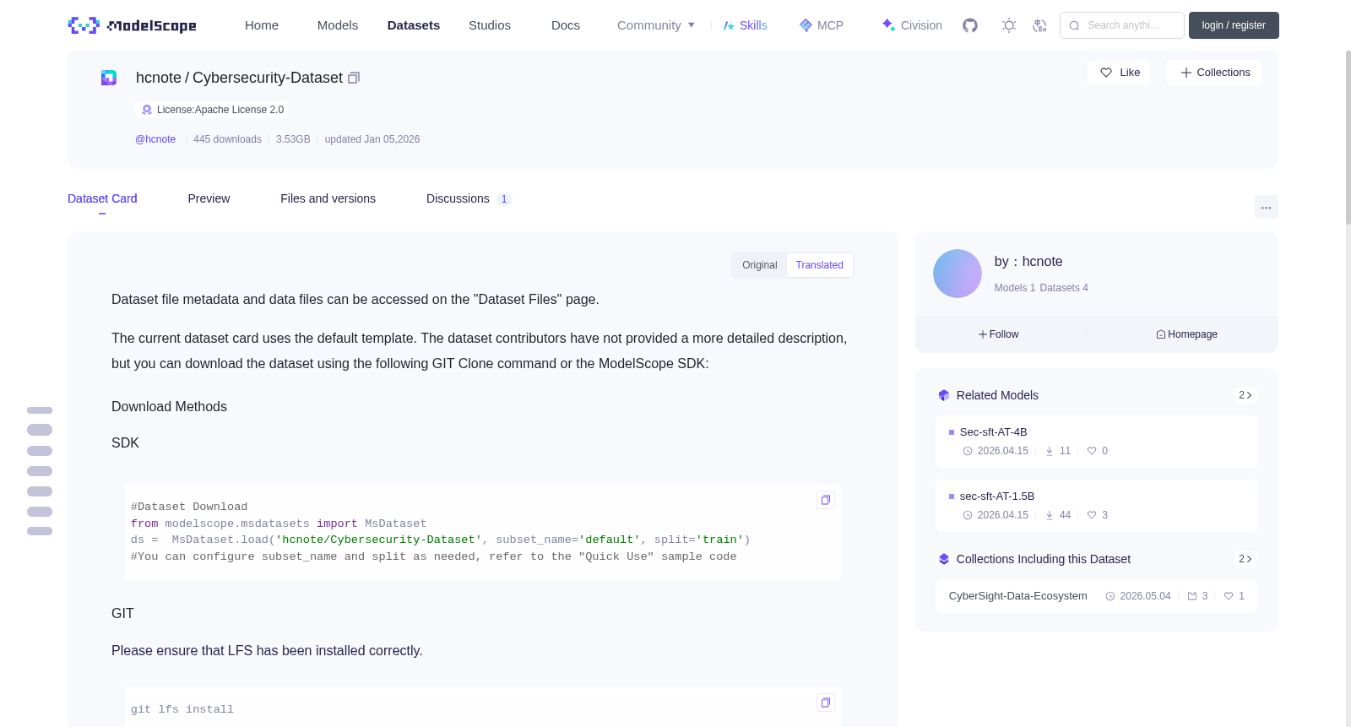The image size is (1351, 727).
Task: Expand Collections Including this Dataset
Action: [1245, 559]
